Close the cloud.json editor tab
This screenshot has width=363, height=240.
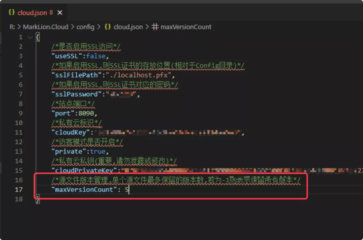pyautogui.click(x=60, y=13)
